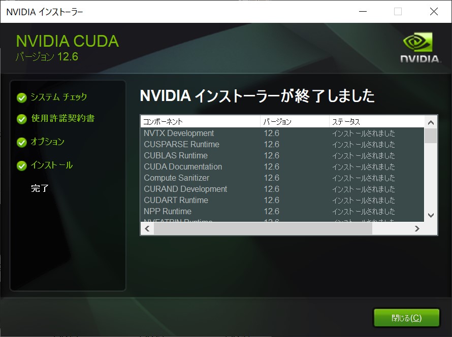Select the 完了 step label
Viewport: 452px width, 337px height.
click(x=40, y=188)
